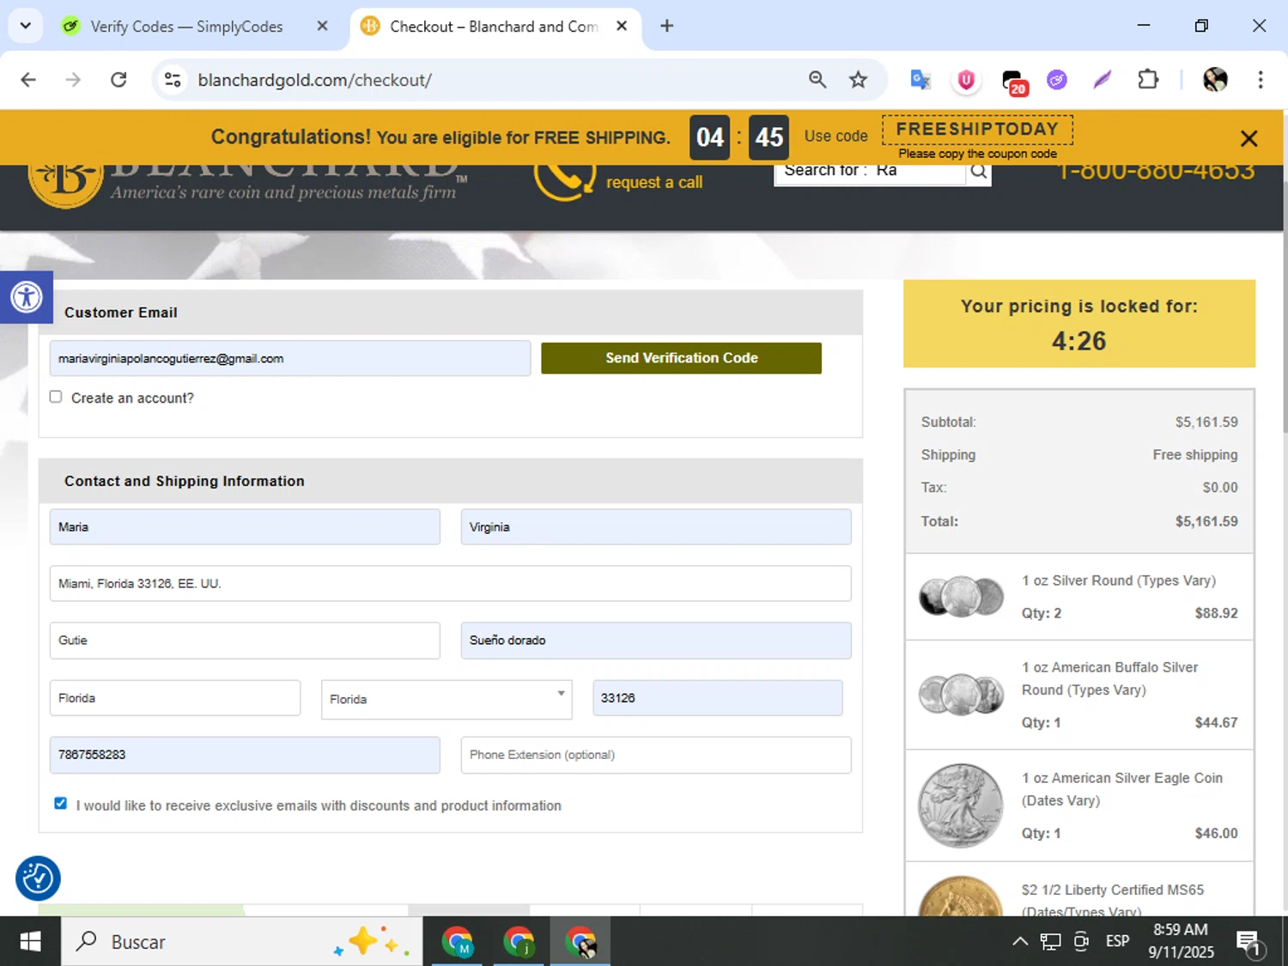The height and width of the screenshot is (966, 1288).
Task: Click the purple circular extension icon
Action: pyautogui.click(x=1057, y=80)
